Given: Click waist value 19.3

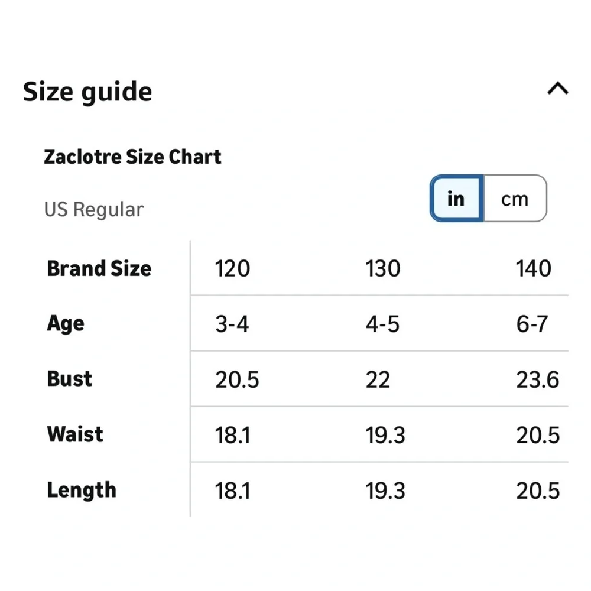Looking at the screenshot, I should pos(385,435).
